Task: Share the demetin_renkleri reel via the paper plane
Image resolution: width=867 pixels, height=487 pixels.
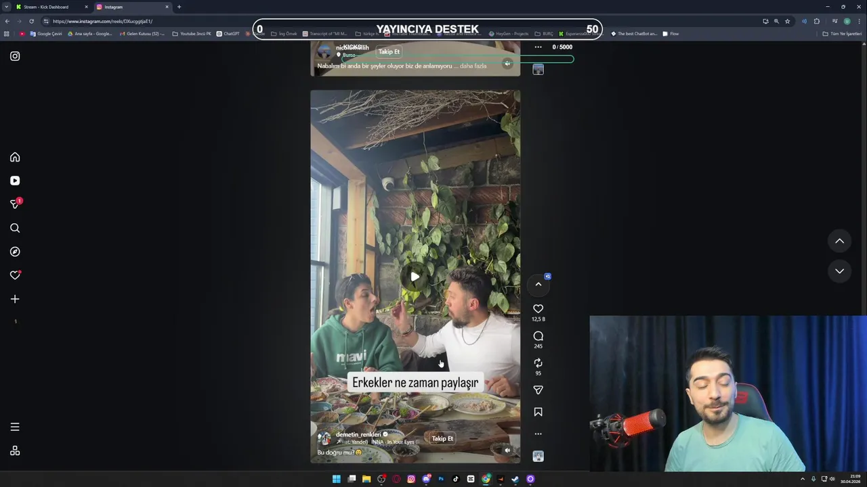Action: click(538, 390)
